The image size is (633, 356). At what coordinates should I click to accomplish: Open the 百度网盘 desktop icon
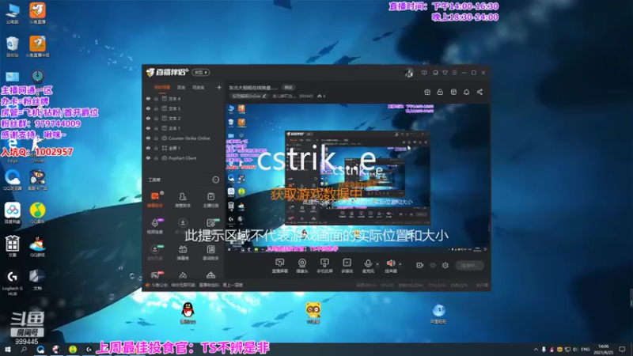click(12, 213)
